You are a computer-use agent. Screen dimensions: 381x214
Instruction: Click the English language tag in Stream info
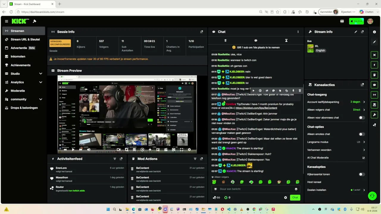[320, 51]
